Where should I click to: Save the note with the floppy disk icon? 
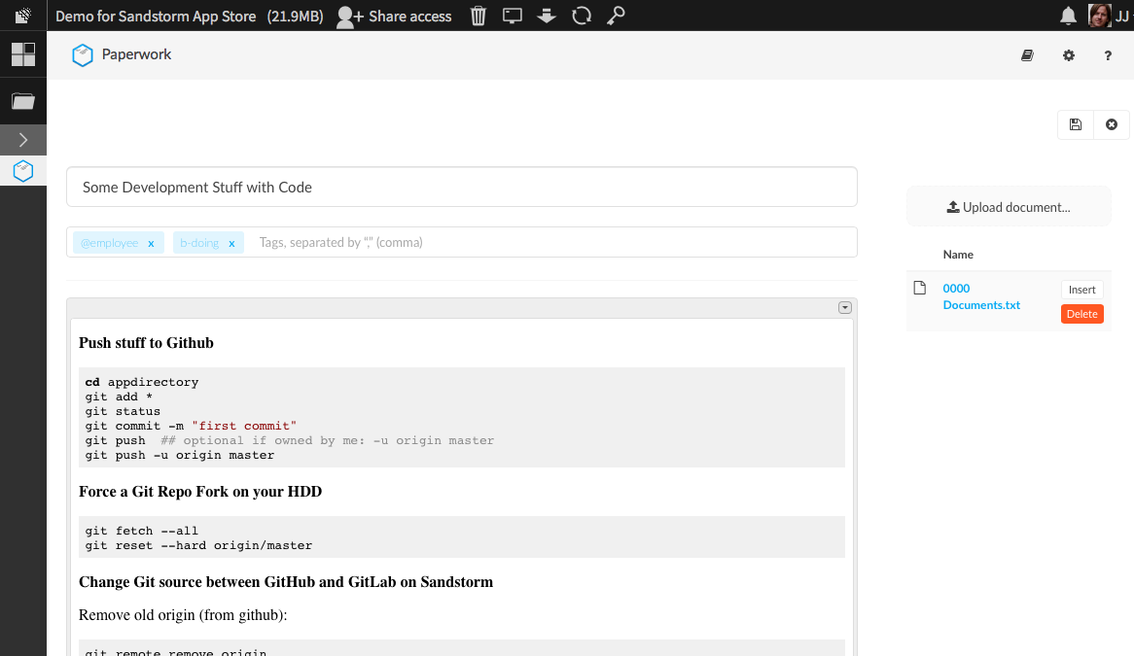click(1076, 124)
